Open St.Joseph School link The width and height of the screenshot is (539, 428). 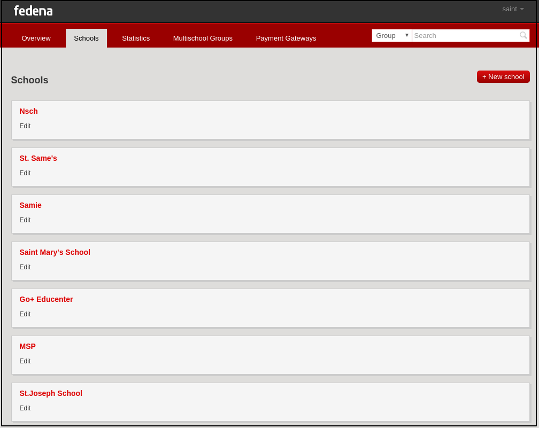click(51, 393)
